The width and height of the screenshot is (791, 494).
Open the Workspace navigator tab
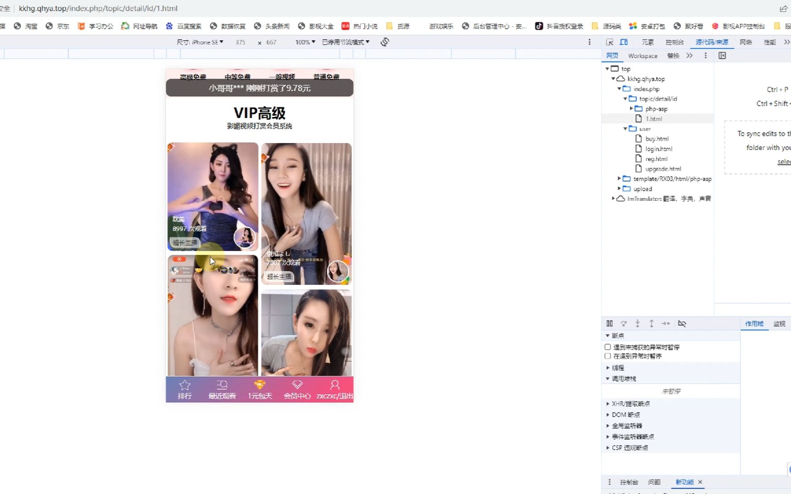coord(643,56)
